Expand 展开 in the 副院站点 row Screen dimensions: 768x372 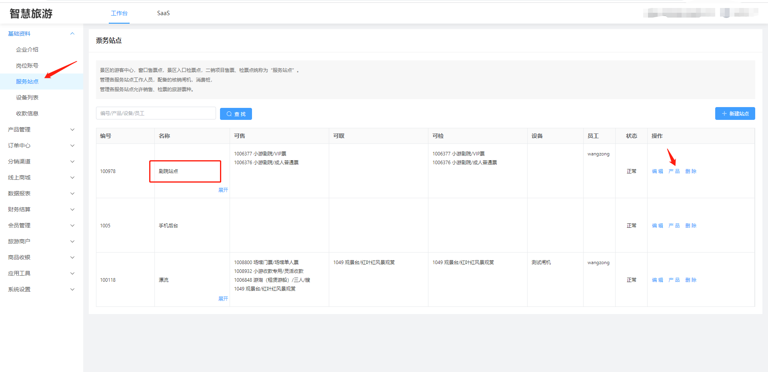pos(223,190)
